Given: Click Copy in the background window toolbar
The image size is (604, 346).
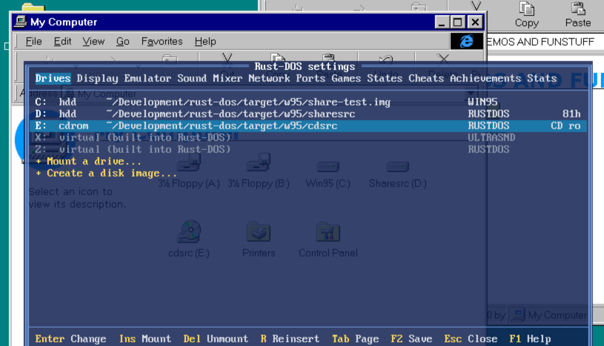Looking at the screenshot, I should coord(526,15).
